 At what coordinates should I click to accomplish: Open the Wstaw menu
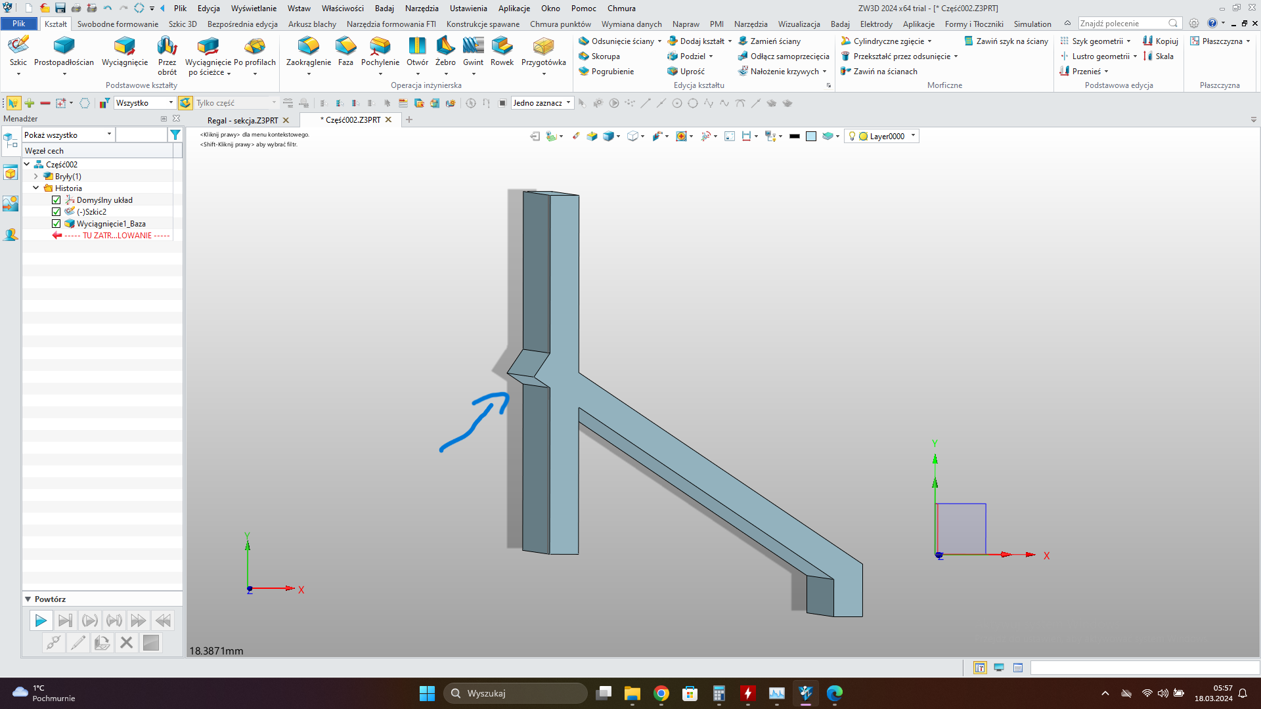click(x=299, y=9)
